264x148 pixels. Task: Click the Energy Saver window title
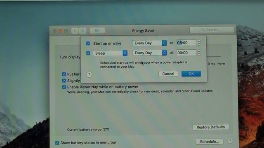pos(143,31)
